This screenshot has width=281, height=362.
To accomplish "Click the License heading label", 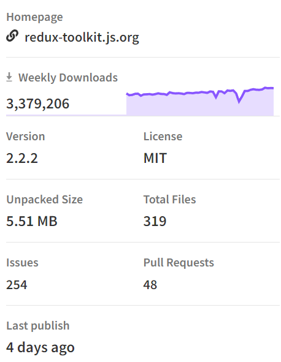I will pyautogui.click(x=163, y=136).
